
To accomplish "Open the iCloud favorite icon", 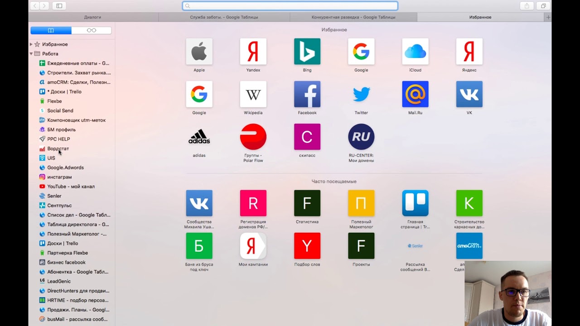I will (x=415, y=51).
